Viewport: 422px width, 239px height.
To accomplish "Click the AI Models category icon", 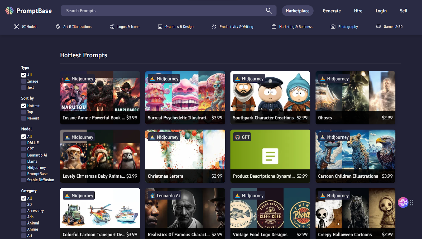I will tap(17, 27).
